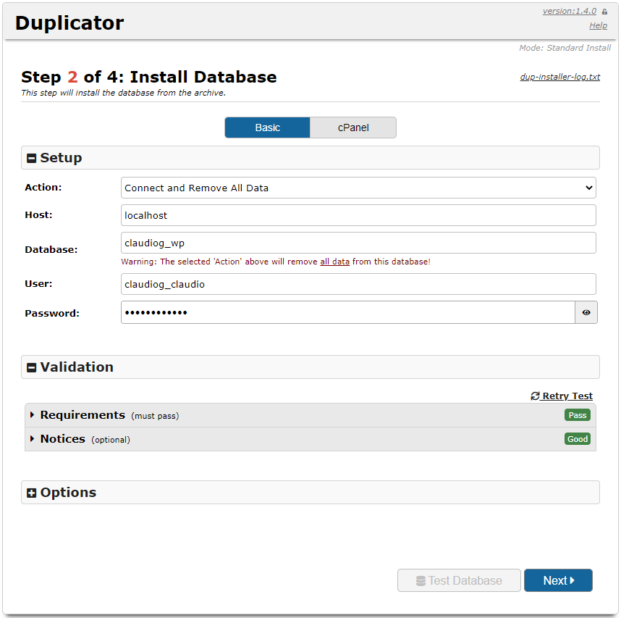The height and width of the screenshot is (618, 621).
Task: Toggle password visibility eye icon
Action: tap(586, 313)
